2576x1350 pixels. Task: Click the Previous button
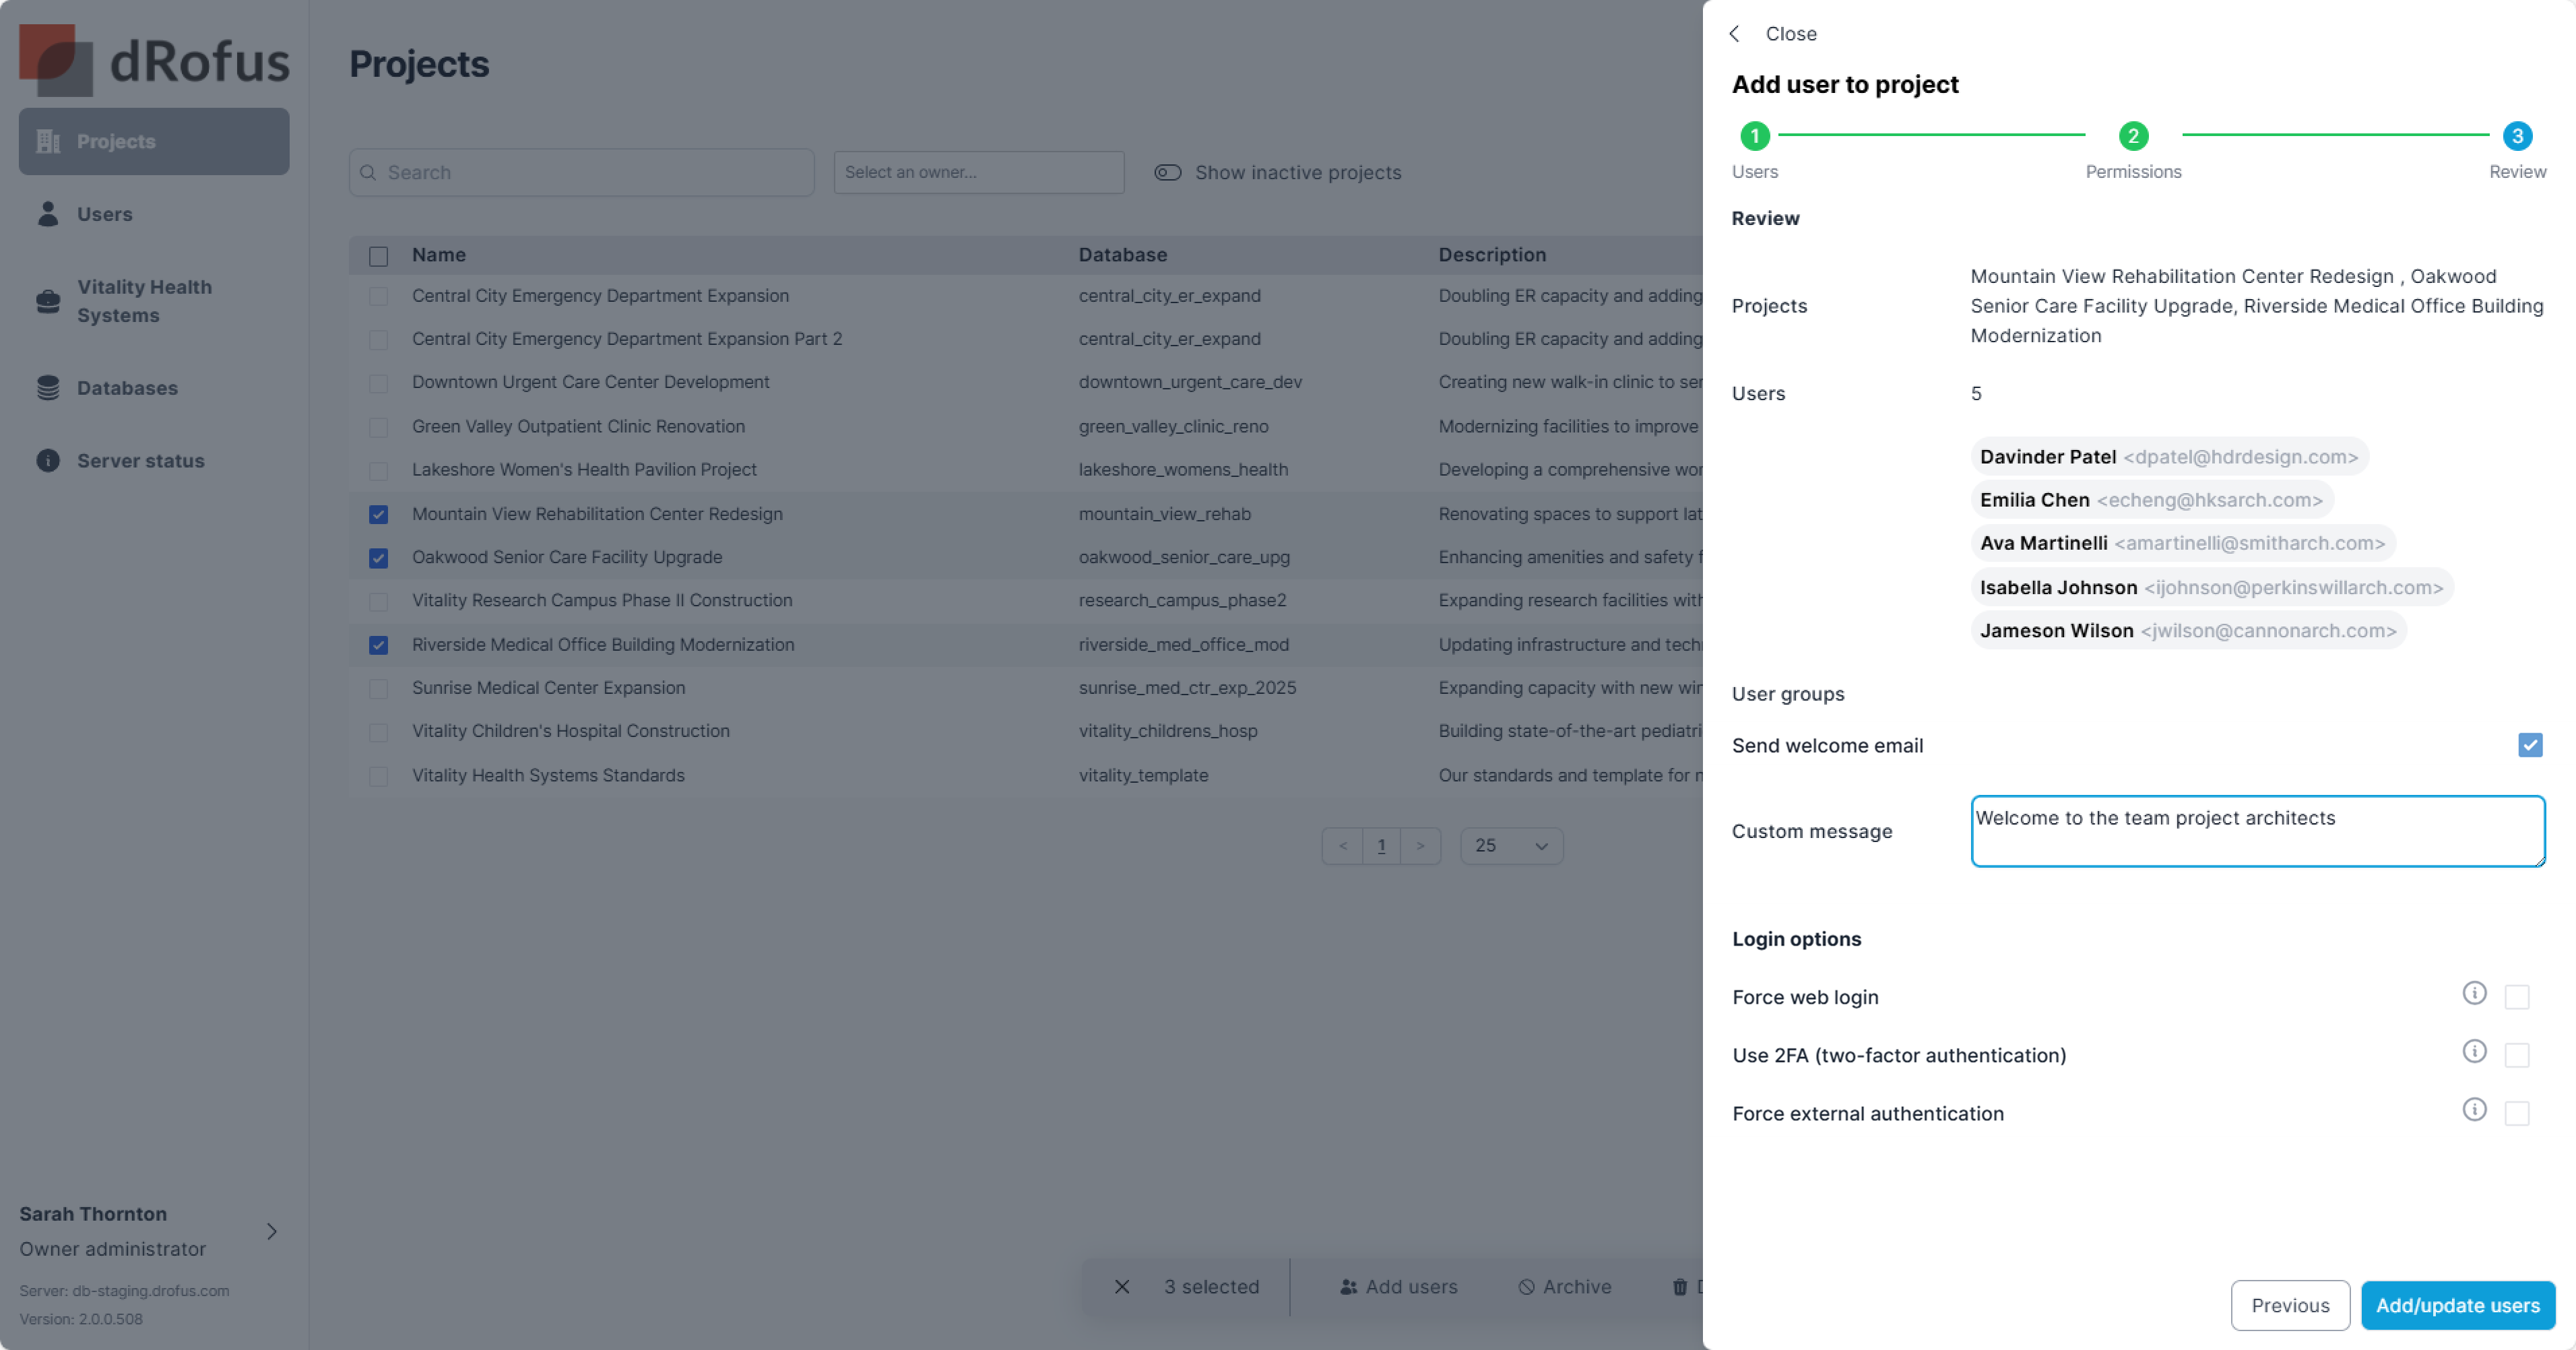coord(2290,1305)
